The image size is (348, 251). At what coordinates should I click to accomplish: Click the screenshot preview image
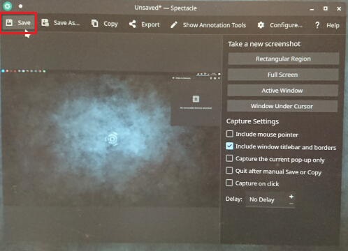110,138
